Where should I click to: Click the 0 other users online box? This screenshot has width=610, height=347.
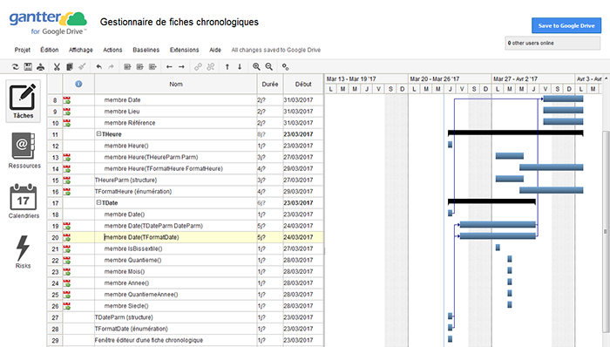pyautogui.click(x=552, y=44)
